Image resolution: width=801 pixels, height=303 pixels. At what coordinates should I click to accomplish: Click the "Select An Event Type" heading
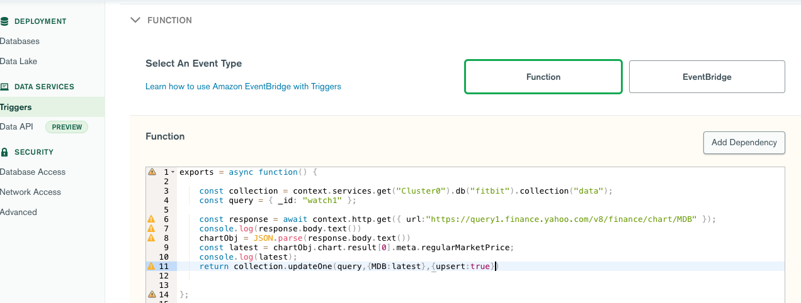pyautogui.click(x=193, y=63)
